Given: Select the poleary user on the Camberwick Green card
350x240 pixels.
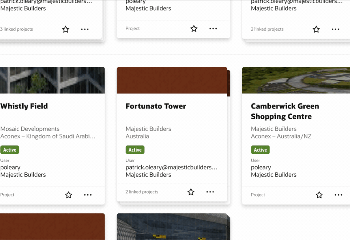Looking at the screenshot, I should (x=261, y=168).
